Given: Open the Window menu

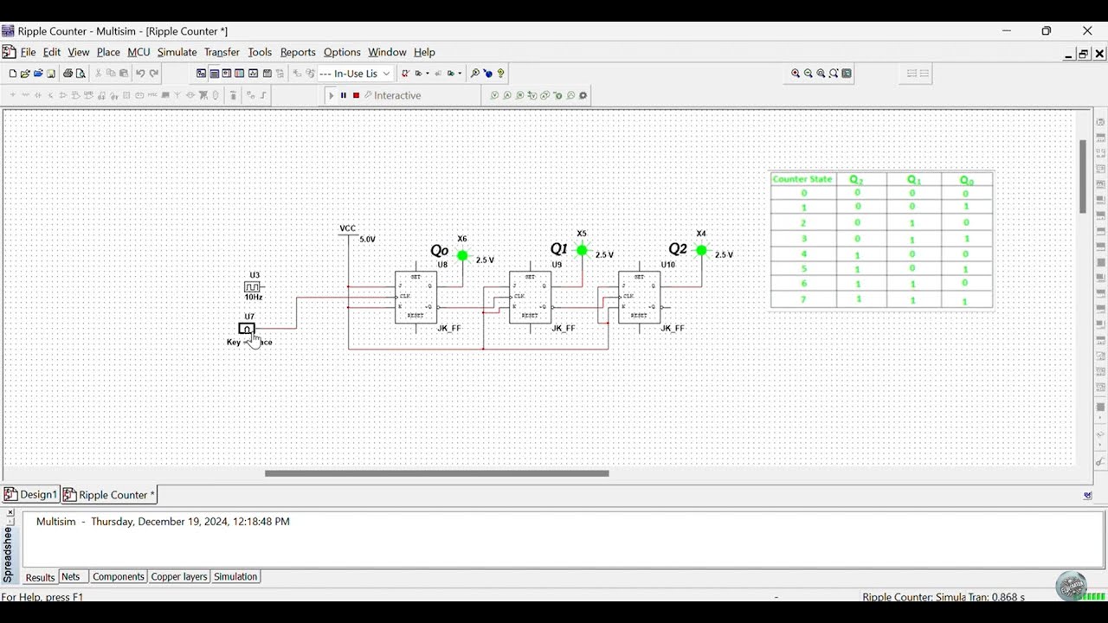Looking at the screenshot, I should click(x=387, y=52).
